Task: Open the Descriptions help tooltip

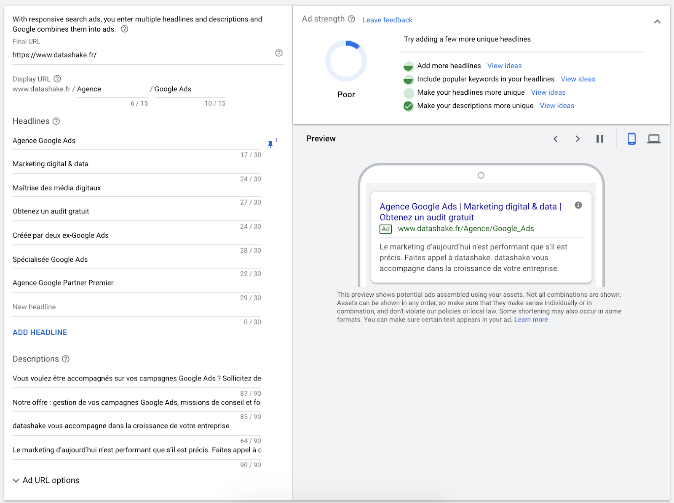Action: (x=65, y=359)
